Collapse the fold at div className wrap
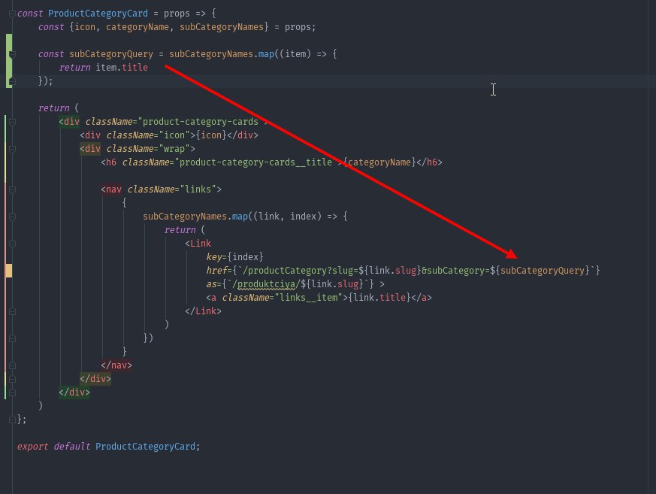The width and height of the screenshot is (656, 494). [12, 149]
